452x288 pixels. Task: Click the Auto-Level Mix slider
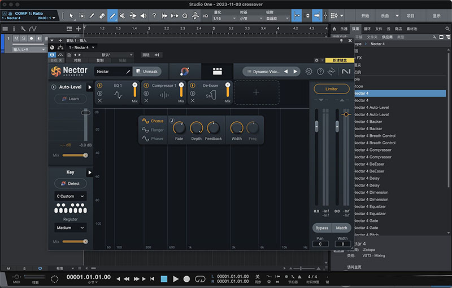point(75,155)
